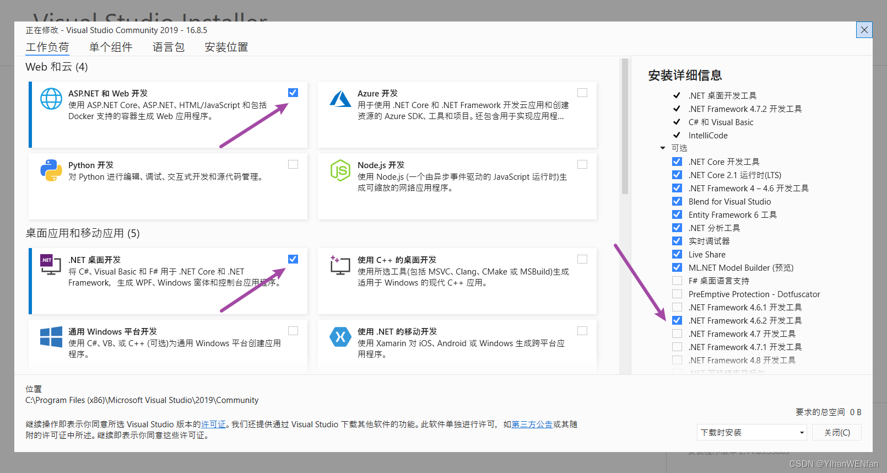Click the Web 和云 (4) section heading
This screenshot has height=473, width=887.
coord(57,67)
